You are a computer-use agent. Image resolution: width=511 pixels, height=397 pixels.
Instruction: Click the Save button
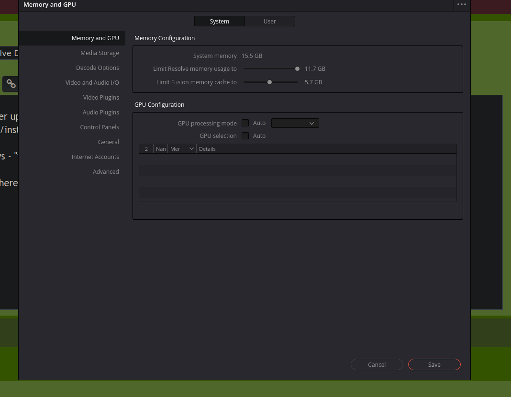(434, 365)
